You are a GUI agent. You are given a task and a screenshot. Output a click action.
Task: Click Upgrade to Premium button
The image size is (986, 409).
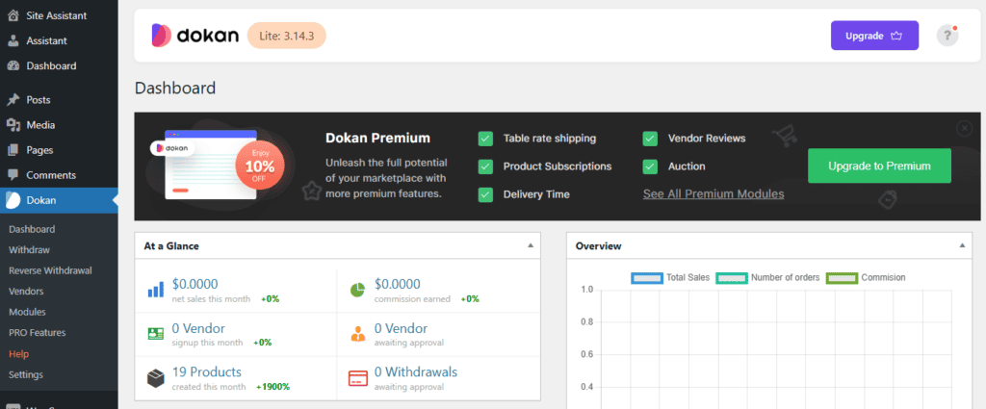coord(879,166)
